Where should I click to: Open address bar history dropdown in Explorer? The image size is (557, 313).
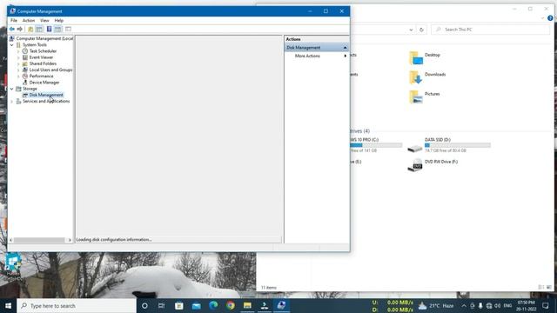click(411, 30)
